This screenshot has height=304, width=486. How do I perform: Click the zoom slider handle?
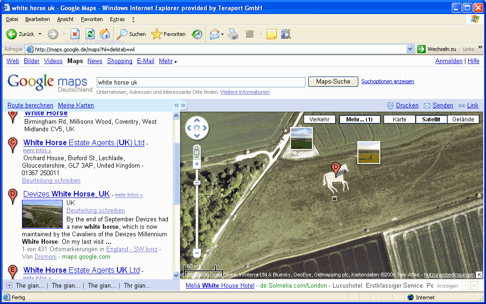[x=196, y=183]
